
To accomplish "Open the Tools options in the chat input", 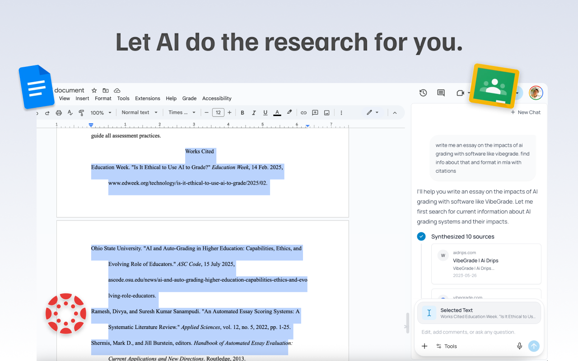I will (x=446, y=346).
